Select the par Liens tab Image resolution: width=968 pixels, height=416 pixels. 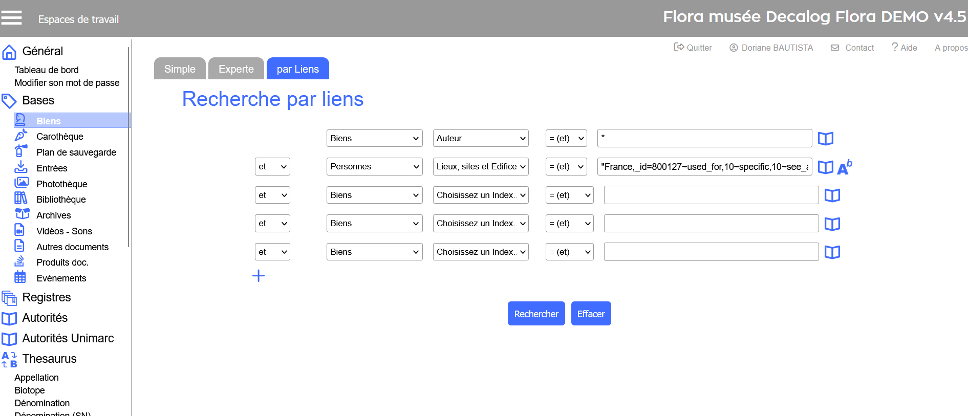pos(298,69)
